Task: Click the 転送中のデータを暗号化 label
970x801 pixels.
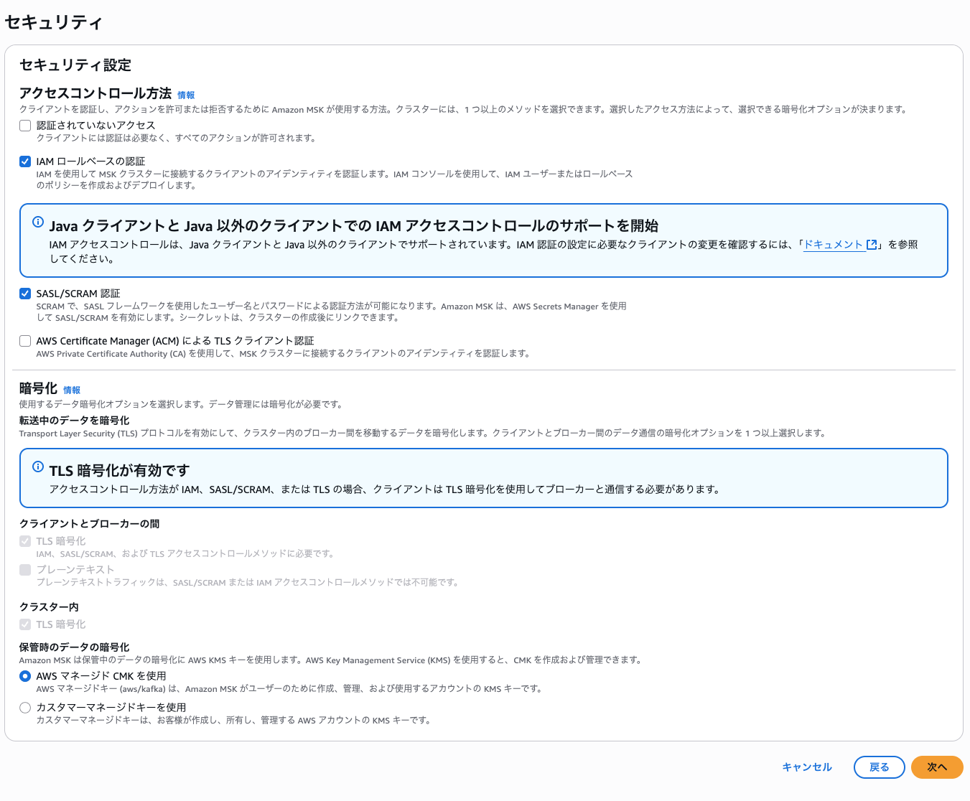Action: (75, 421)
